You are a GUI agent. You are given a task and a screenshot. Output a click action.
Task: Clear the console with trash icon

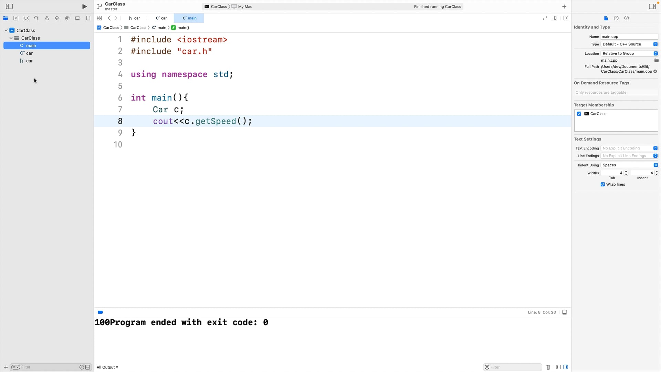(548, 367)
